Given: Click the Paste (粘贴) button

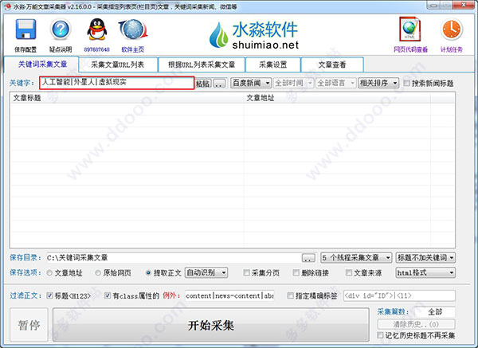Looking at the screenshot, I should pyautogui.click(x=202, y=83).
